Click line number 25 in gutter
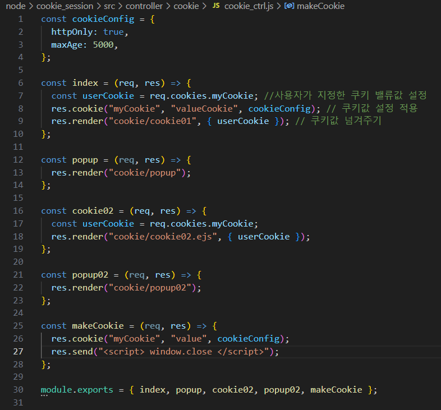The height and width of the screenshot is (410, 441). 19,326
